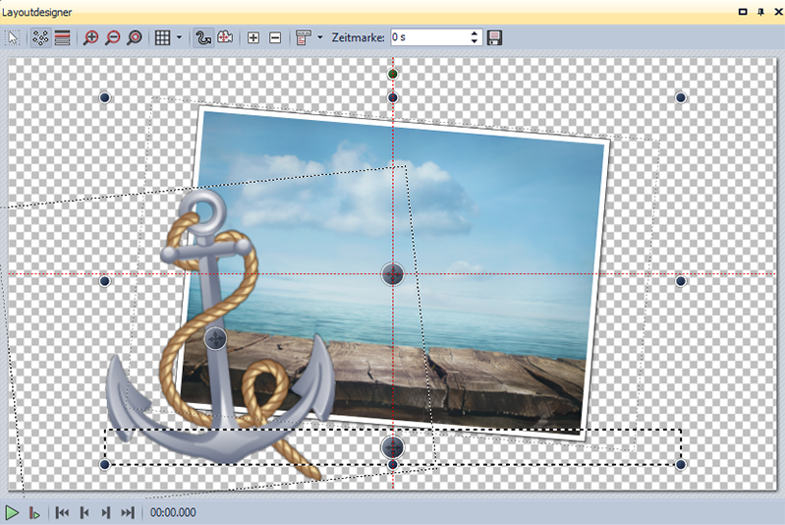
Task: Toggle the red horizontal lines view
Action: click(62, 37)
